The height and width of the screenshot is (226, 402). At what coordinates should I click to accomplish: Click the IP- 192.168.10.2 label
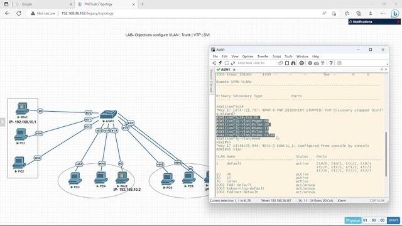click(x=127, y=190)
